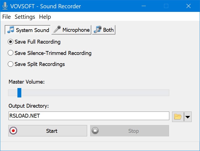Click the grey stop square icon
Viewport: 200px width, 151px height.
click(95, 131)
